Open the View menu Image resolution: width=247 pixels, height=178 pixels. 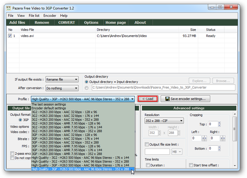click(21, 15)
